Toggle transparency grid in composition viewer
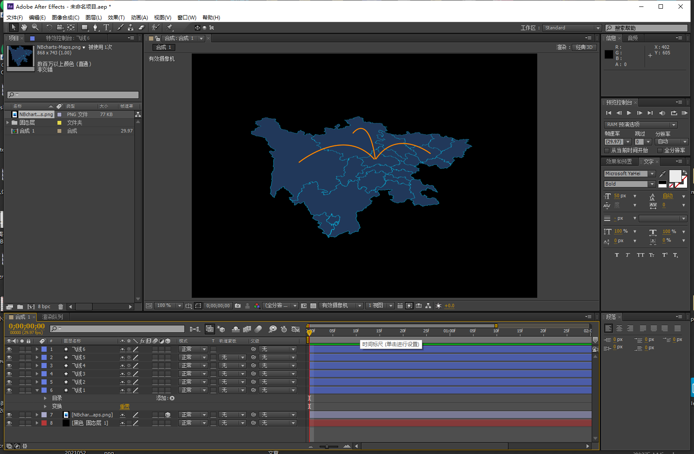The height and width of the screenshot is (454, 694). [x=314, y=306]
